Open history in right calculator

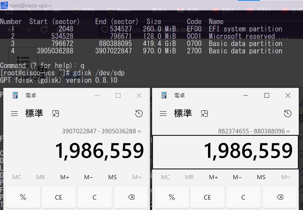(x=287, y=114)
